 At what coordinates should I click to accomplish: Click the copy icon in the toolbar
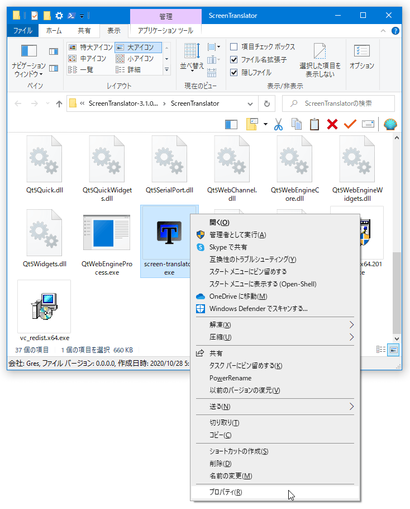coord(296,124)
